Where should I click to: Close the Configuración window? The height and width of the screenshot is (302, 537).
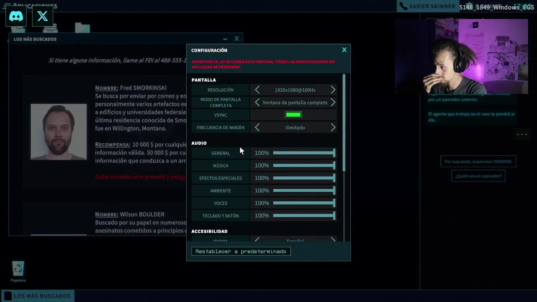[344, 50]
